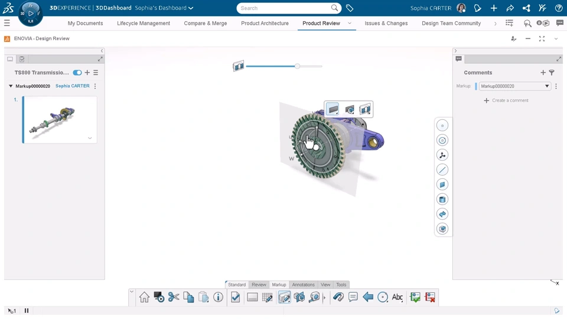Switch to the Issues & Changes tab
The height and width of the screenshot is (319, 567).
pyautogui.click(x=386, y=23)
